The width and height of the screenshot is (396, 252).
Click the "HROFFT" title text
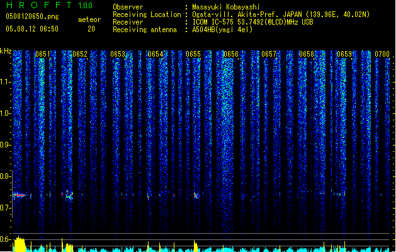(x=40, y=5)
